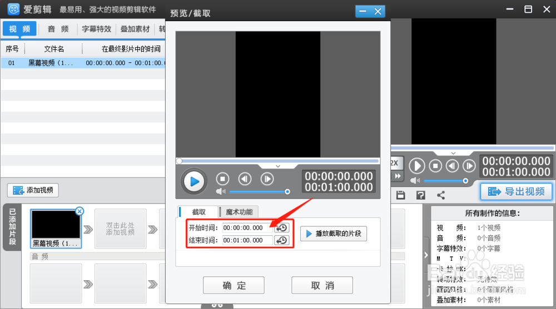Step back a frame in main player
Image resolution: width=556 pixels, height=309 pixels.
(452, 166)
